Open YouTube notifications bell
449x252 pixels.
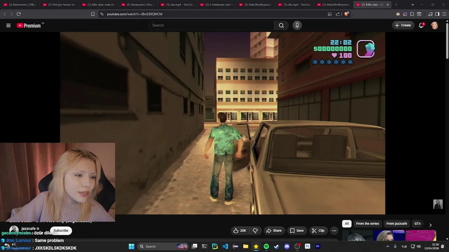click(421, 25)
